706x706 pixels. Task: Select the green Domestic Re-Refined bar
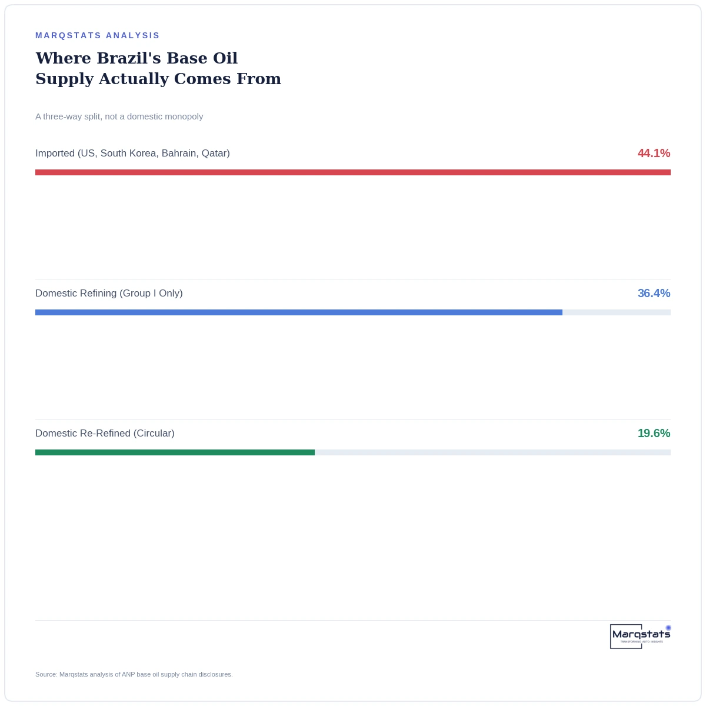tap(175, 452)
